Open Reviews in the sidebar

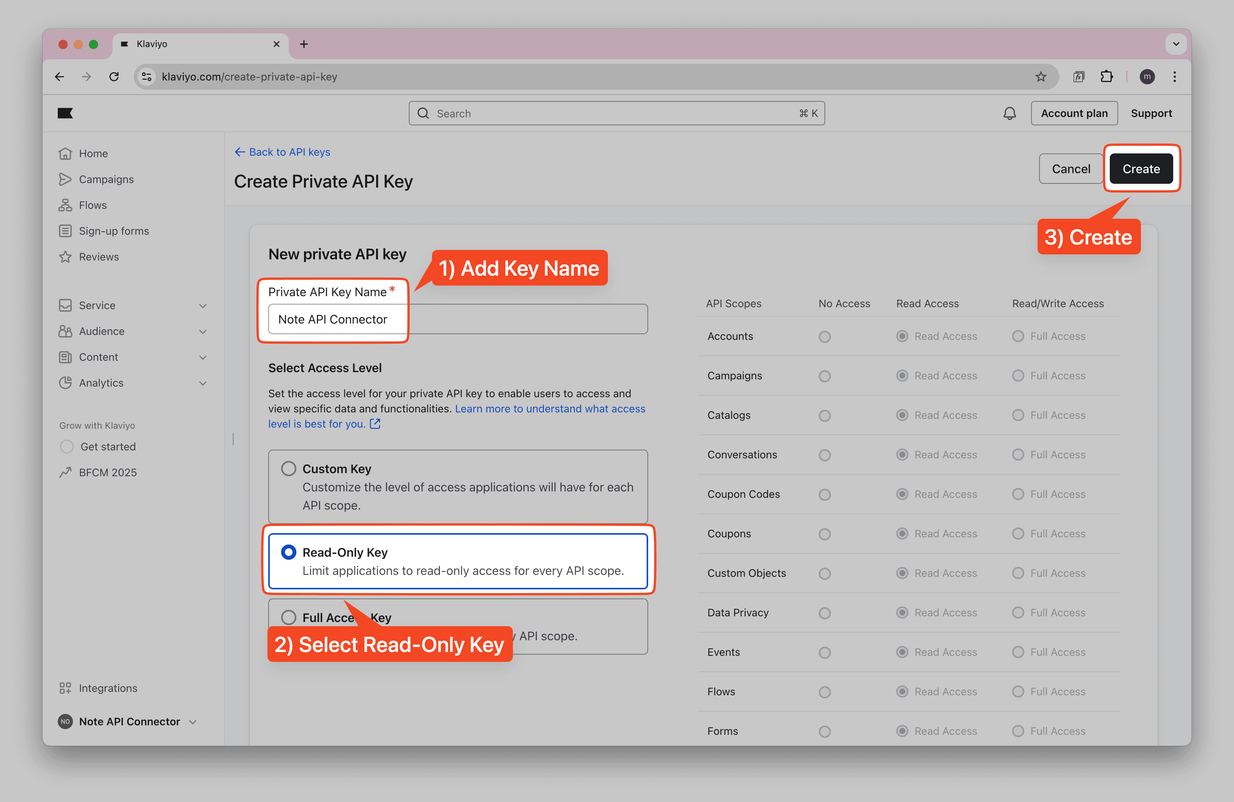(x=98, y=257)
